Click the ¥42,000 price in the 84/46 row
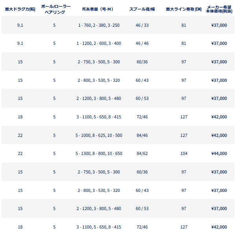The image size is (236, 236). (x=219, y=135)
